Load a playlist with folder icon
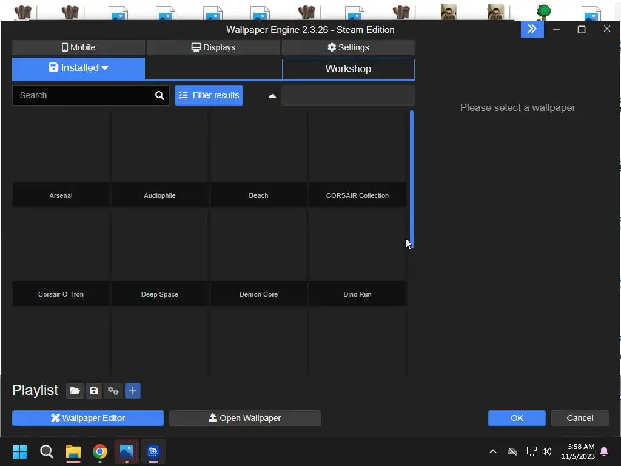 tap(75, 391)
